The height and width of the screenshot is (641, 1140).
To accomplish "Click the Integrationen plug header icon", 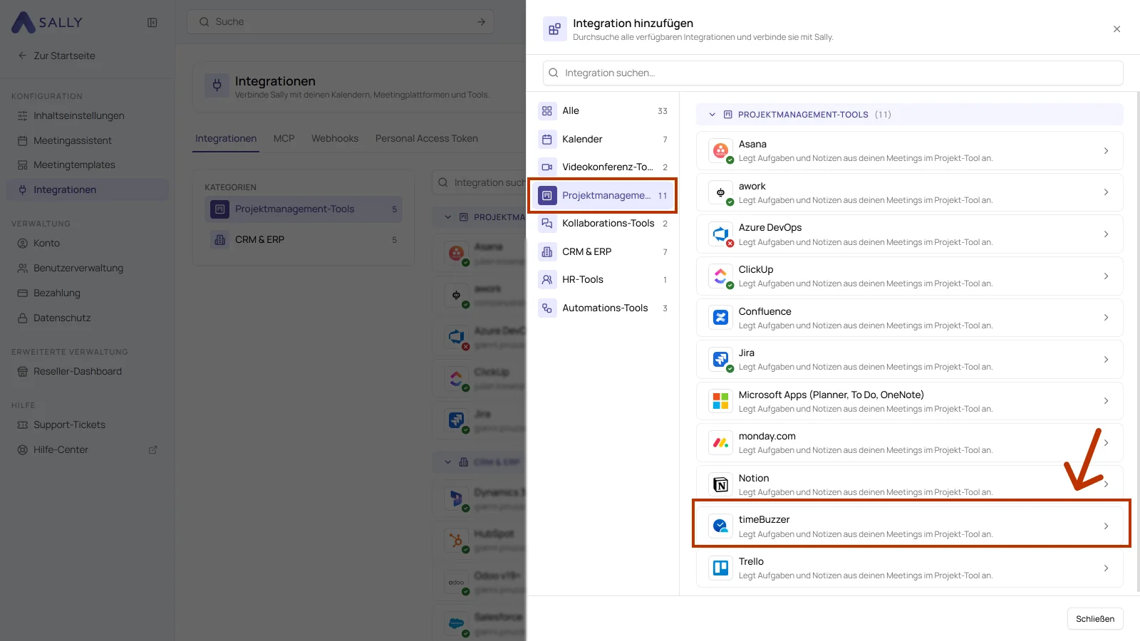I will click(217, 85).
